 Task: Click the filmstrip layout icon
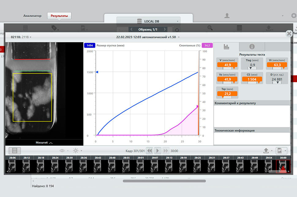tap(15, 151)
